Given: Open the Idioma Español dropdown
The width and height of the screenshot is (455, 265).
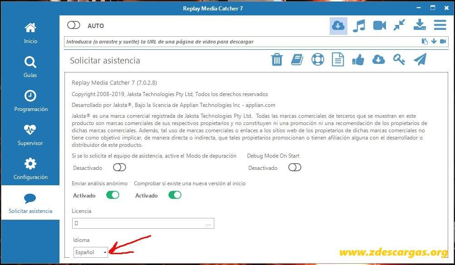Looking at the screenshot, I should coord(91,252).
